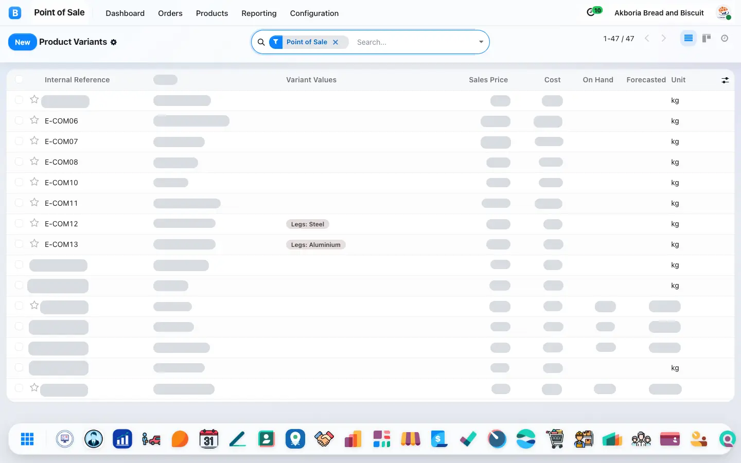Sort by Internal Reference column header

[x=77, y=80]
